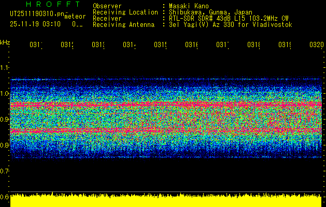
Task: Select the UT2511190310 filename label
Action: (x=36, y=14)
